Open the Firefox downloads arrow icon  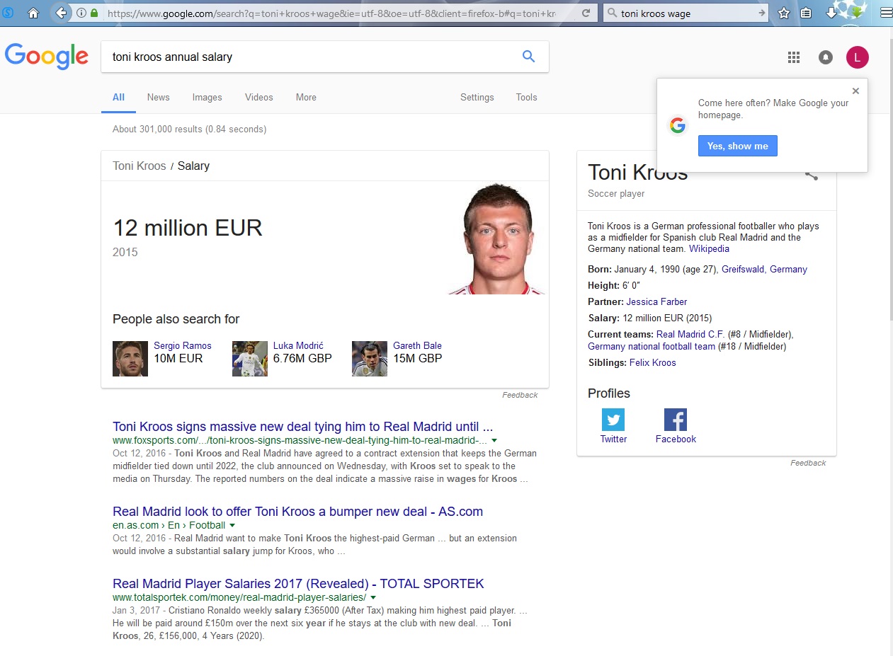pos(831,13)
